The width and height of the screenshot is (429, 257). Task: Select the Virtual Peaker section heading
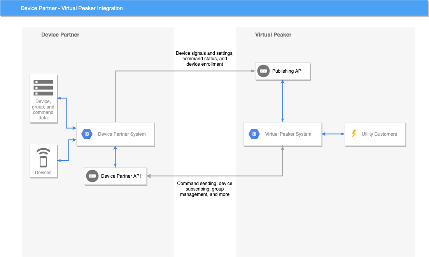(x=273, y=35)
